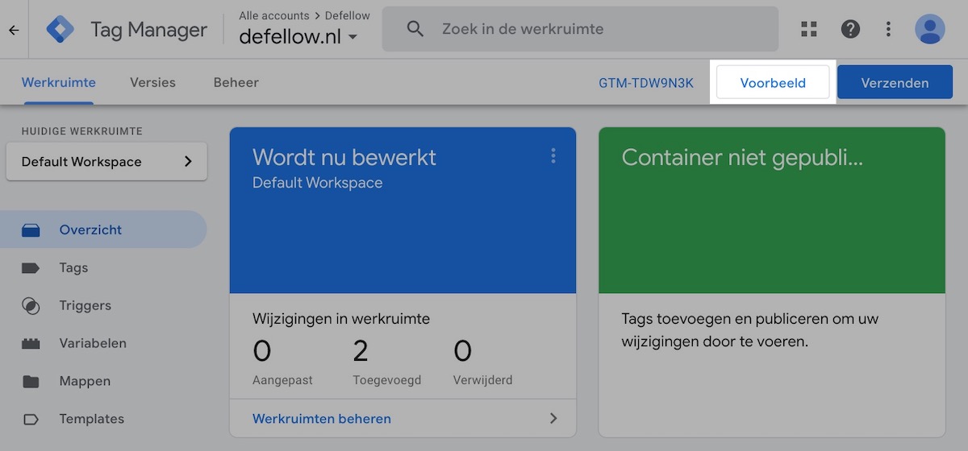Open the Werkruimten beheren link

tap(322, 419)
